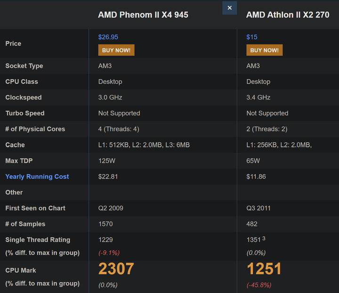
Task: Click the Max TDP row label
Action: tap(19, 161)
